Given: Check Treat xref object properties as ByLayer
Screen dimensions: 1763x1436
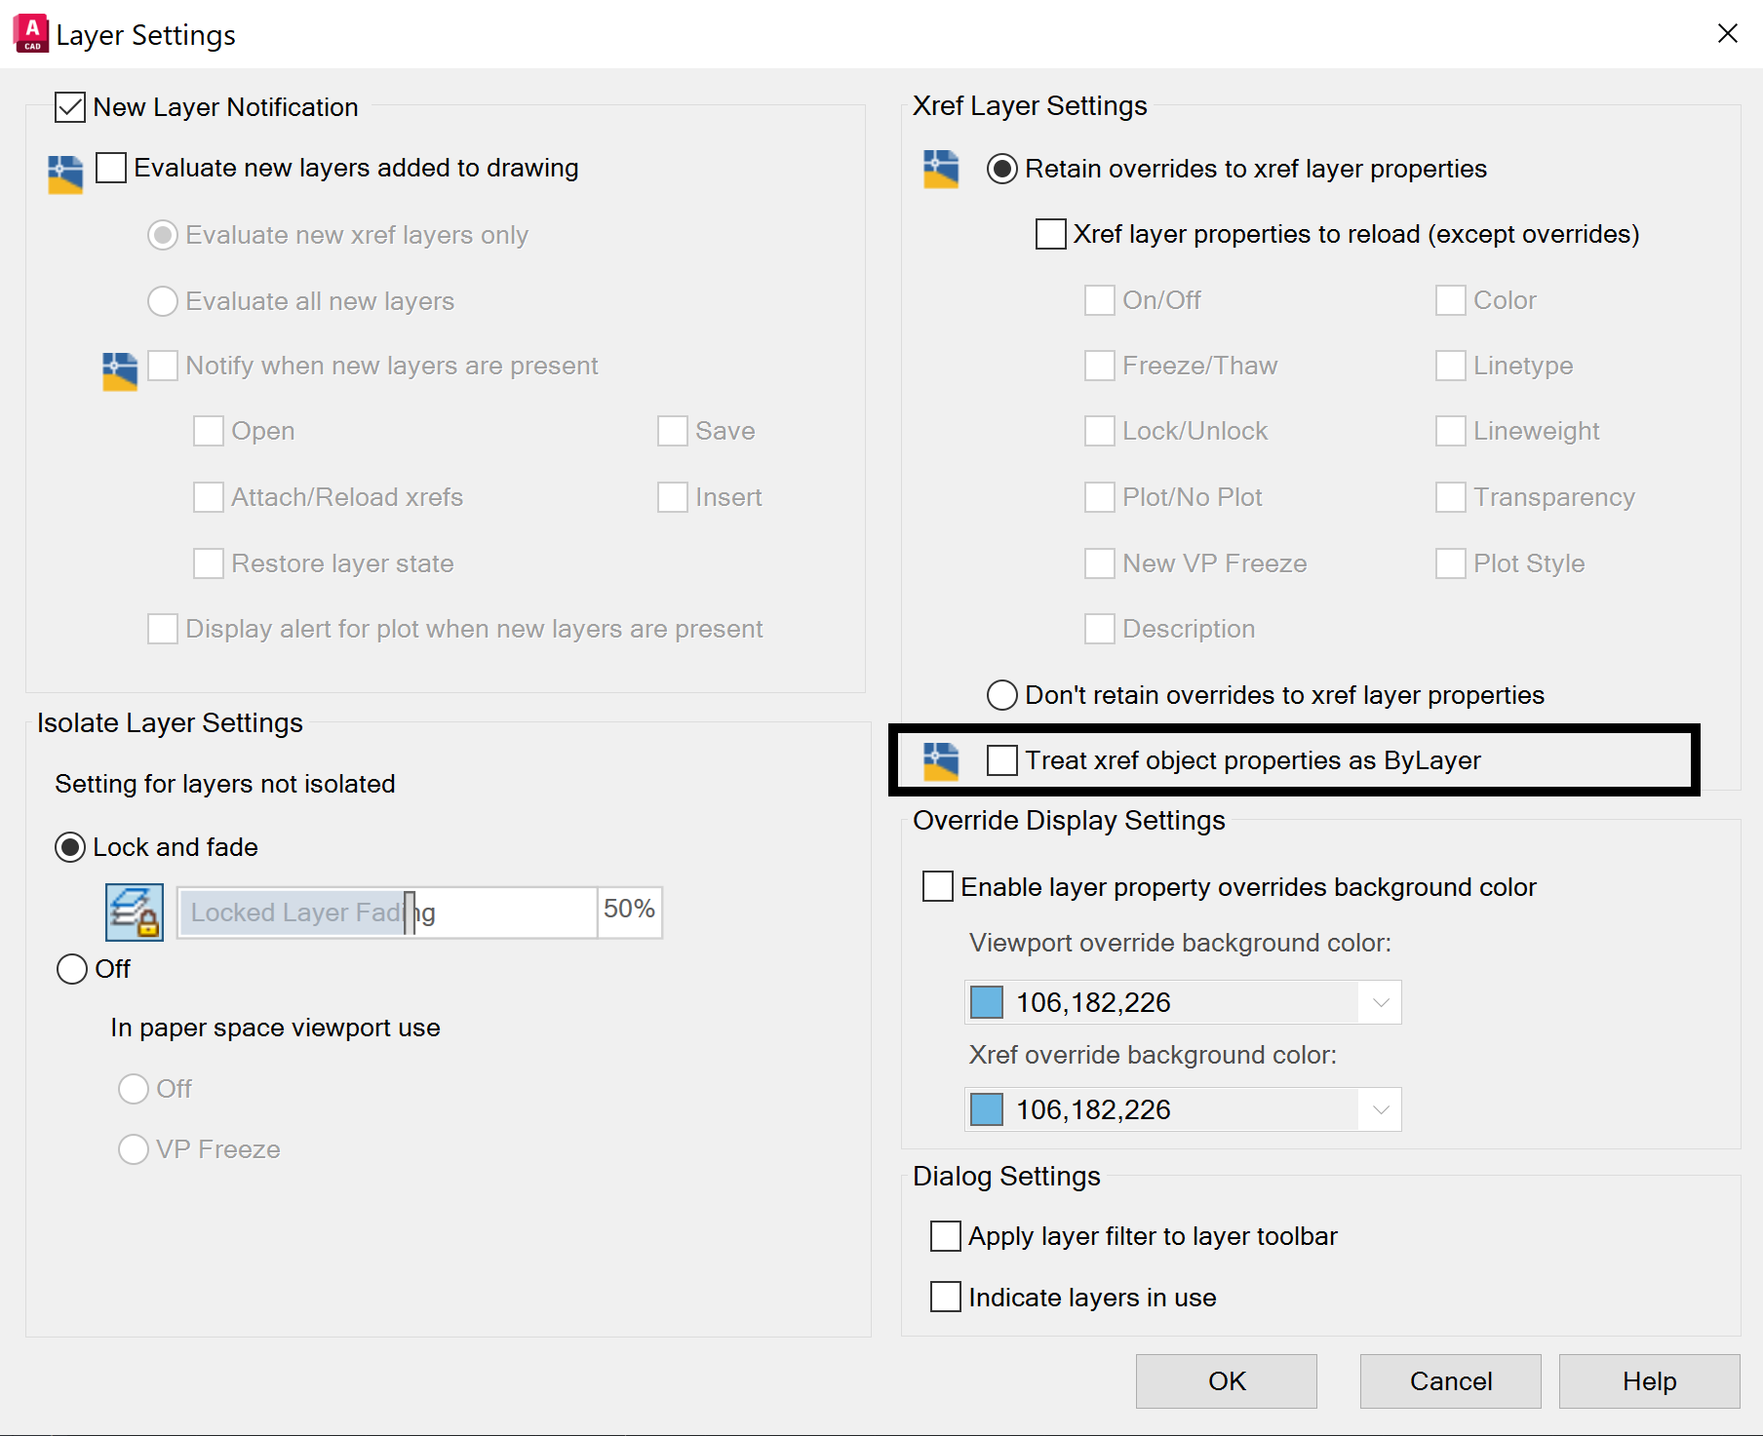Looking at the screenshot, I should [1002, 760].
